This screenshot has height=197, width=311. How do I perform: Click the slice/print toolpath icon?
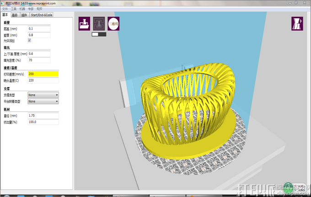coord(99,23)
